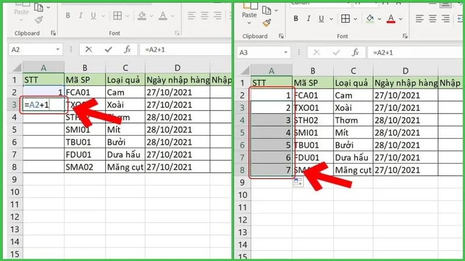
Task: Click Insert Function fx in right window
Action: click(355, 52)
